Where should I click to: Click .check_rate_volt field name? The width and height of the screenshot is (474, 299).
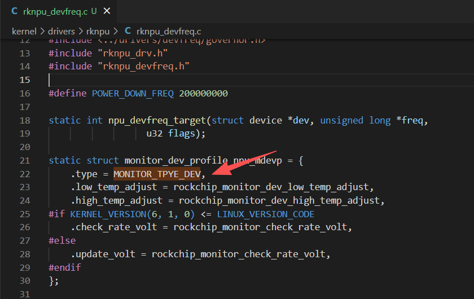(114, 227)
